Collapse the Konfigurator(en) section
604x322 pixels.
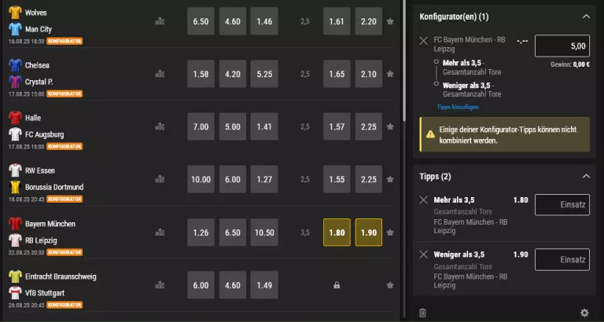tap(586, 16)
